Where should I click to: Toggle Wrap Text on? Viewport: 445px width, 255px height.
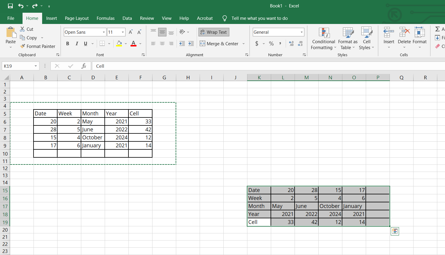(x=214, y=32)
